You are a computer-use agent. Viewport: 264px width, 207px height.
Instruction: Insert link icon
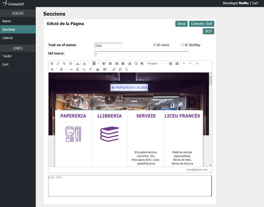click(x=114, y=69)
